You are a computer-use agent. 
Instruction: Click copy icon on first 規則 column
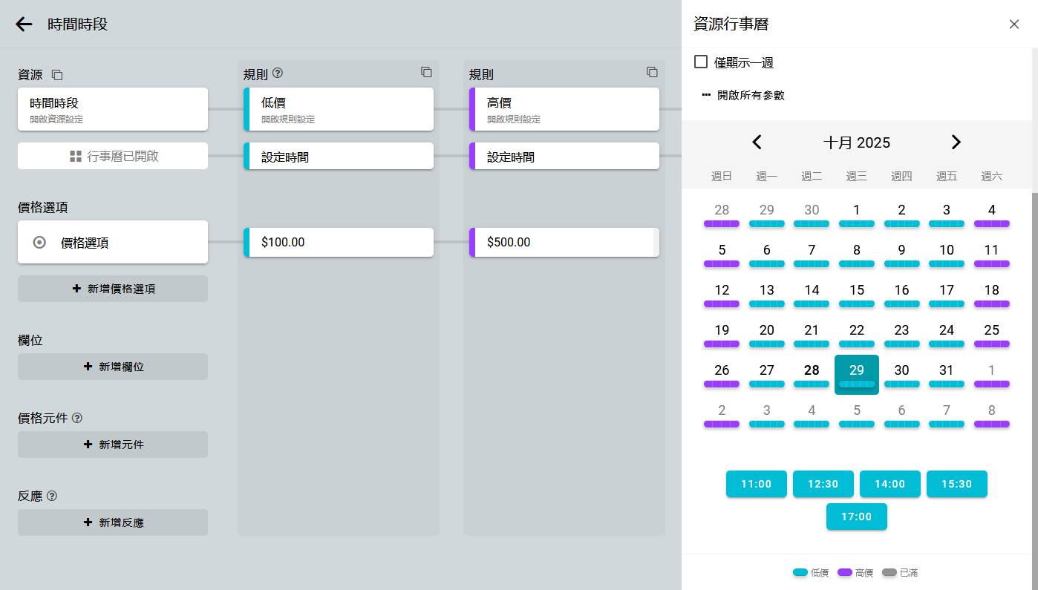coord(426,72)
